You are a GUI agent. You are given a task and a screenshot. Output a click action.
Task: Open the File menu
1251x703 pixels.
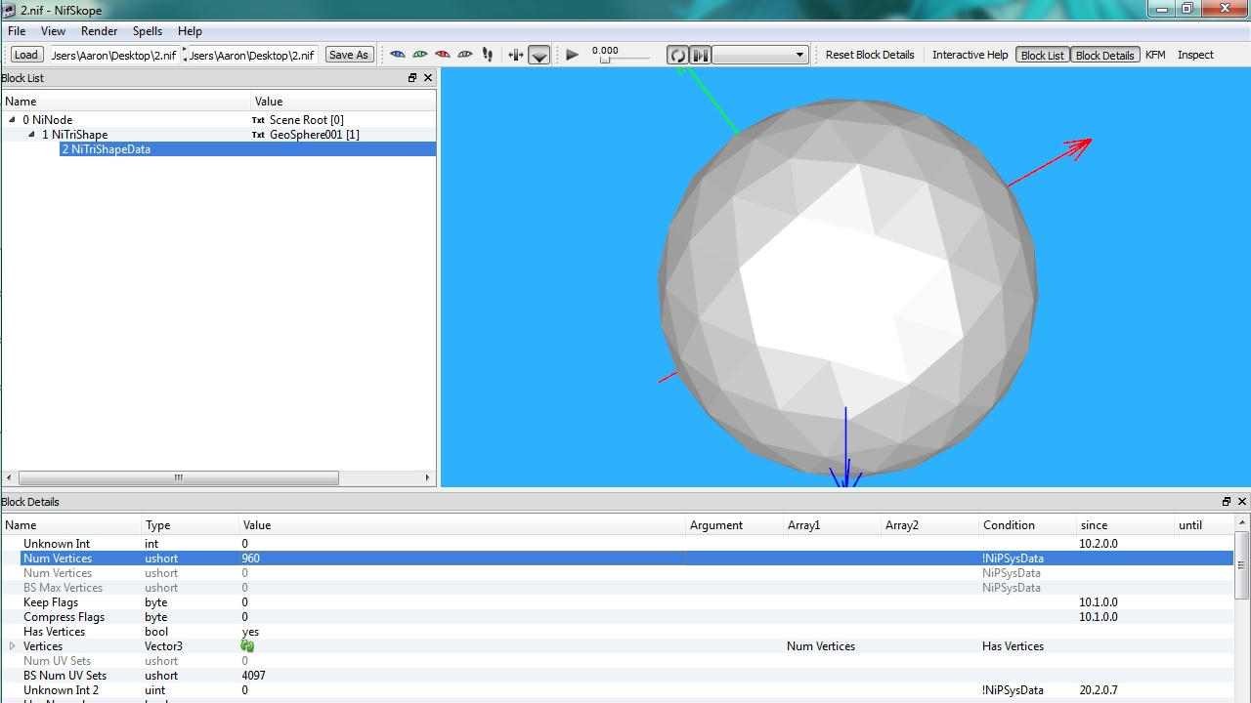17,31
